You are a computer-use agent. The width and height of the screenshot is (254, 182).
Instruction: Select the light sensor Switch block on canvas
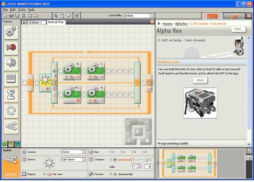45,83
